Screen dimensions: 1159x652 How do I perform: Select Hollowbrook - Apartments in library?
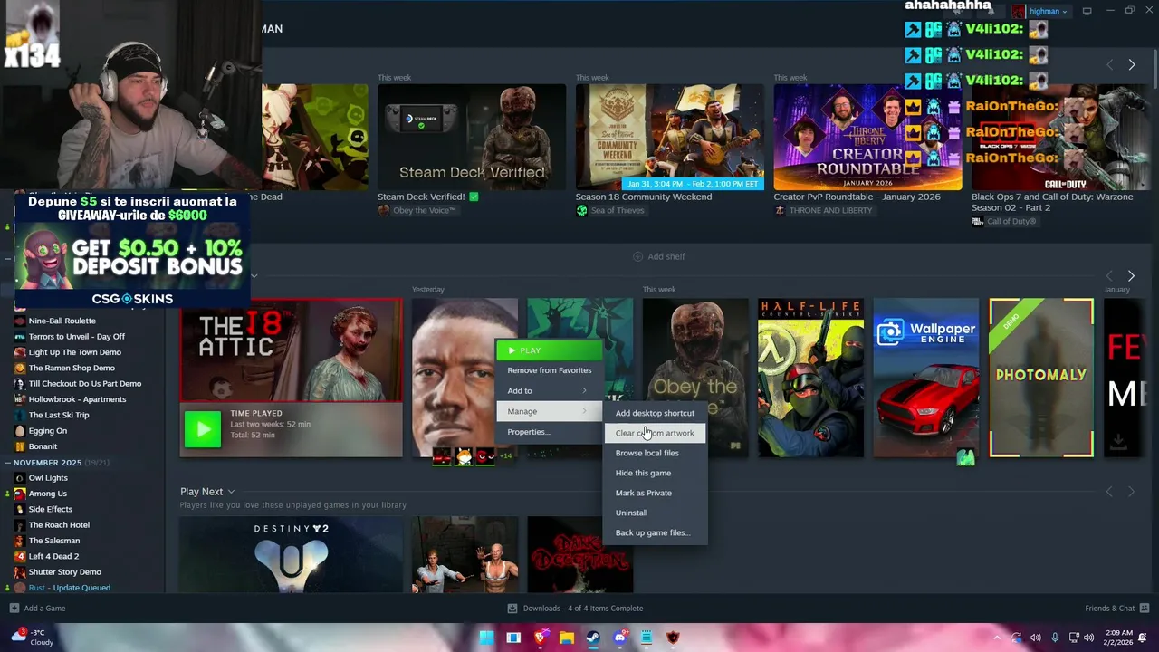77,399
